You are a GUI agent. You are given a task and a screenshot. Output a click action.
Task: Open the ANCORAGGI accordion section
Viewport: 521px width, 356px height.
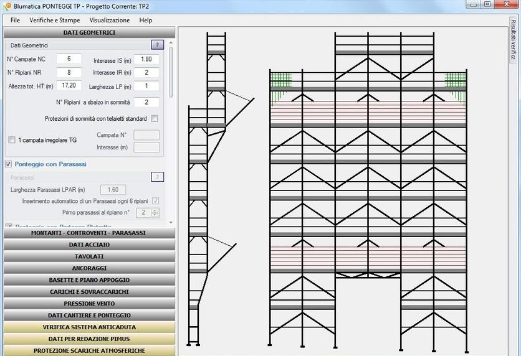(x=88, y=268)
